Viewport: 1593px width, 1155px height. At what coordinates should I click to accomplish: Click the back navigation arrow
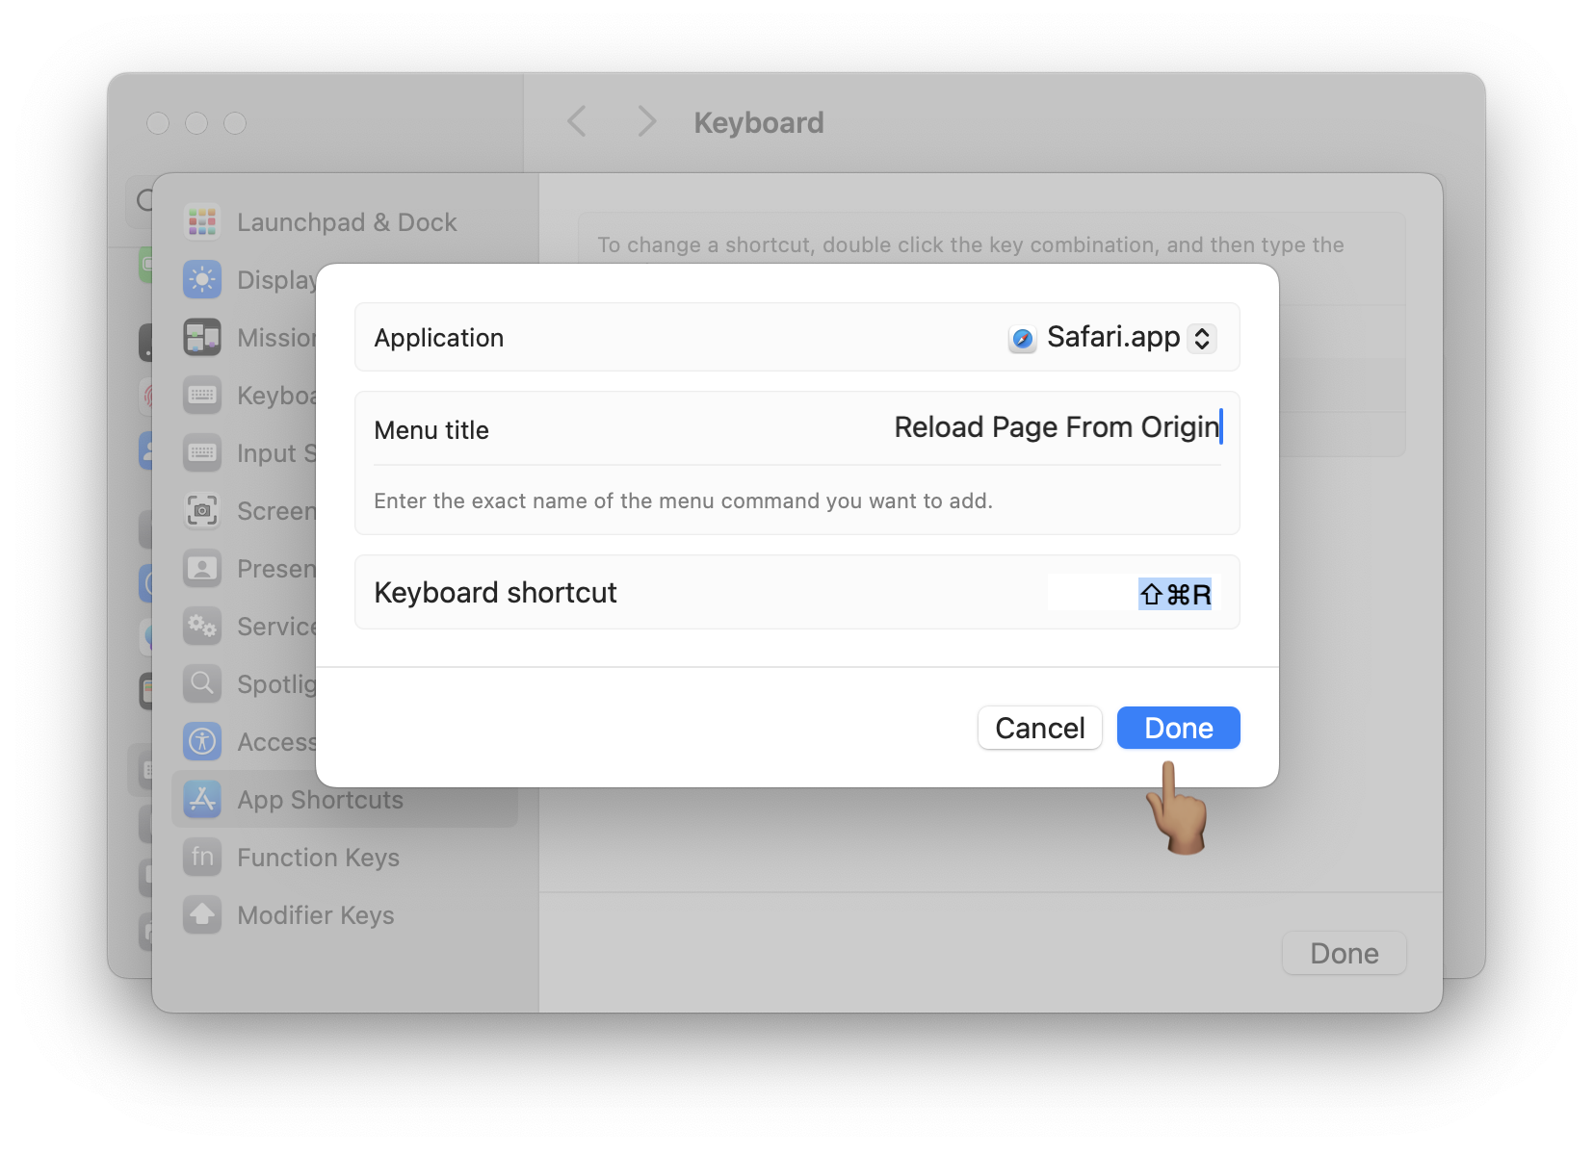pyautogui.click(x=575, y=121)
